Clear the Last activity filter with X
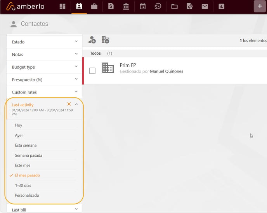 coord(69,104)
